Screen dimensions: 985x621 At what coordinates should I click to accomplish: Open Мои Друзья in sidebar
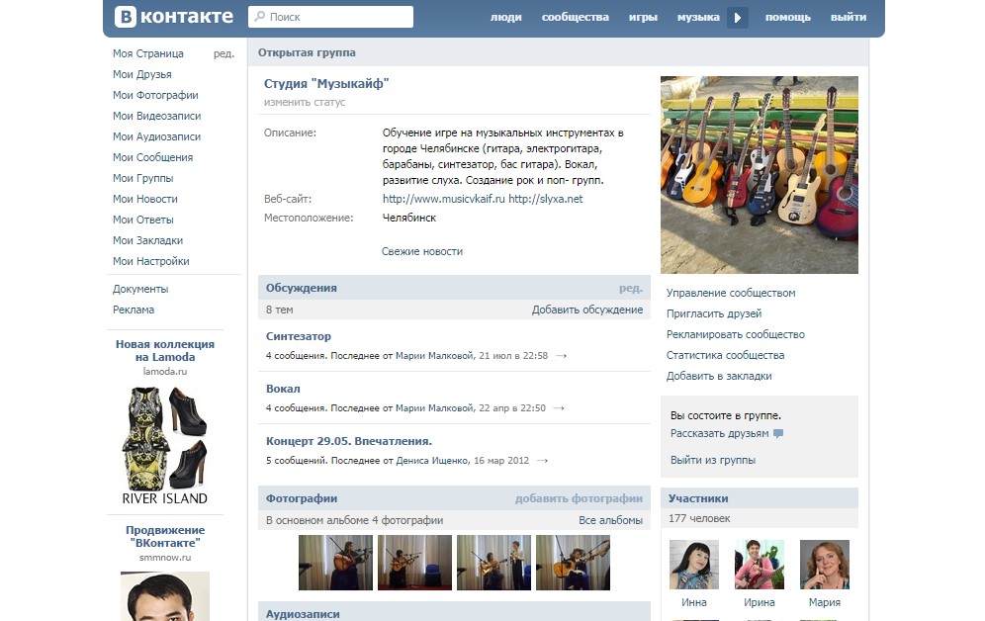142,74
